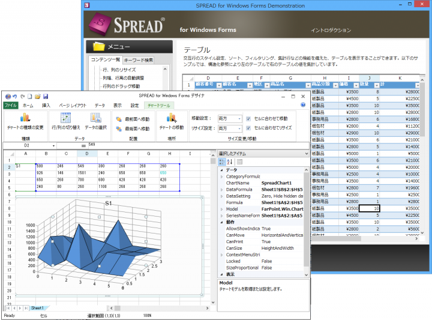Click the CanSize property value HeightAndWidth

click(x=277, y=248)
